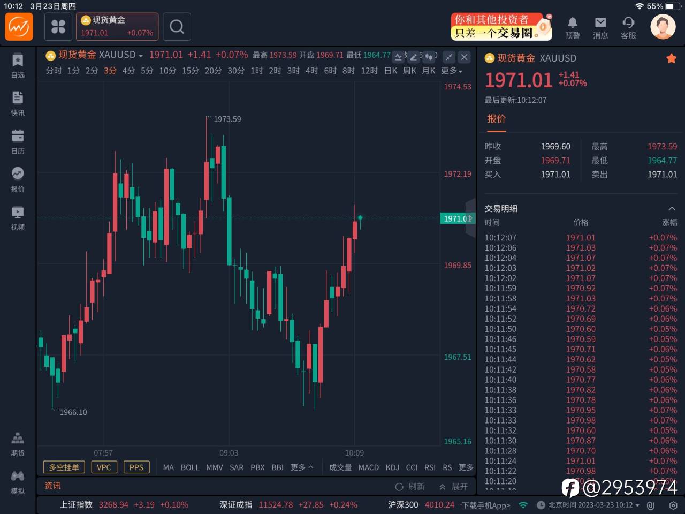Open the 现货黄金 XAUUSD symbol dropdown
Viewport: 685px width, 514px height.
95,55
